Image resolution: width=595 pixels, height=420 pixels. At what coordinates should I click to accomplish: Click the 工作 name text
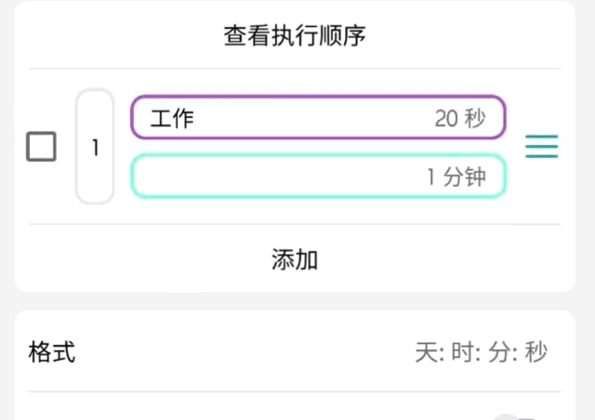(x=172, y=118)
